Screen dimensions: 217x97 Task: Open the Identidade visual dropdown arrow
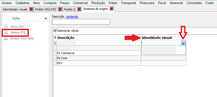point(183,43)
